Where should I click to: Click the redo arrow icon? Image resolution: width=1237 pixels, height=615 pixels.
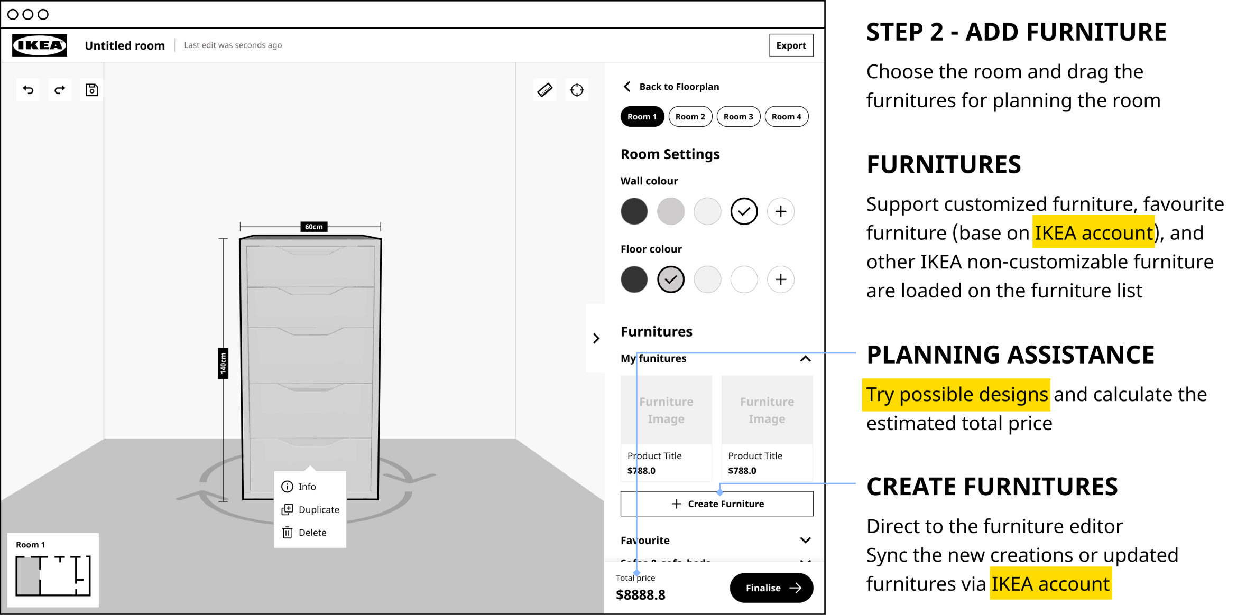point(60,90)
